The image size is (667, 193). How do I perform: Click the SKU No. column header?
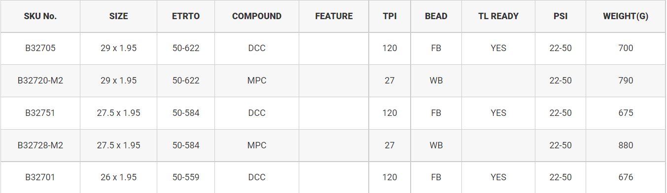[40, 16]
